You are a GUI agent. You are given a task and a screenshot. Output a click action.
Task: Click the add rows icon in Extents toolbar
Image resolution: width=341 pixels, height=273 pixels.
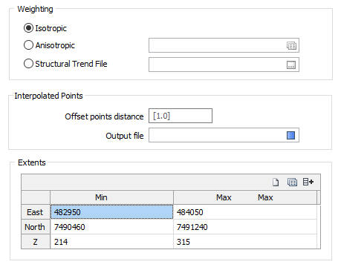[308, 182]
